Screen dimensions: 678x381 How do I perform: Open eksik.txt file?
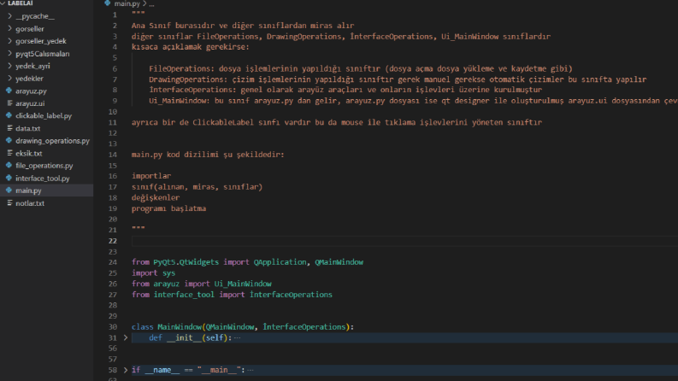[x=28, y=154]
